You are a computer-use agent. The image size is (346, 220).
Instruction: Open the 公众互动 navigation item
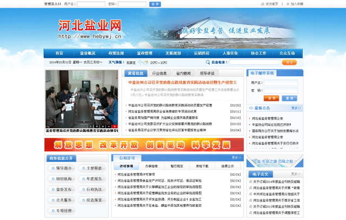pyautogui.click(x=287, y=53)
